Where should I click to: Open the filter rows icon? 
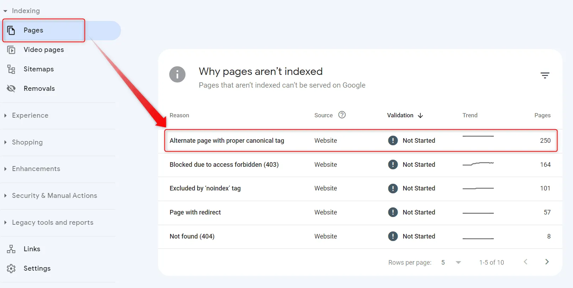click(x=545, y=75)
